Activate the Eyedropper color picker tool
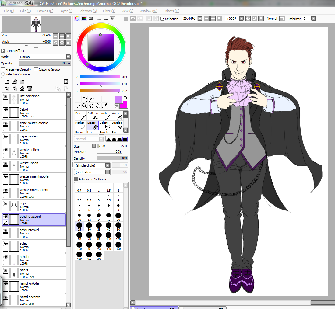 [x=104, y=106]
